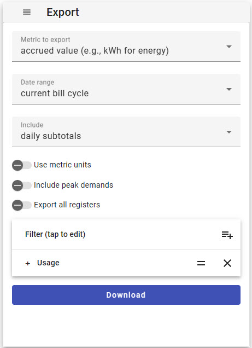
Task: Enable Include peak demands switch
Action: (x=22, y=185)
